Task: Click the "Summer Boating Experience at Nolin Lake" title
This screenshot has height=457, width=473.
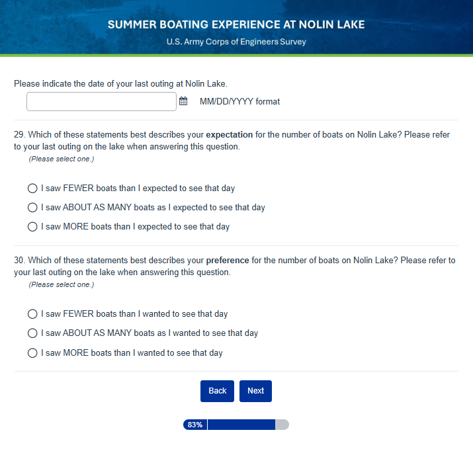Action: (236, 25)
